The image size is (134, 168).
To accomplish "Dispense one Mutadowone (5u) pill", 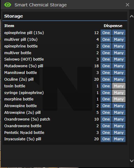I will tap(106, 66).
